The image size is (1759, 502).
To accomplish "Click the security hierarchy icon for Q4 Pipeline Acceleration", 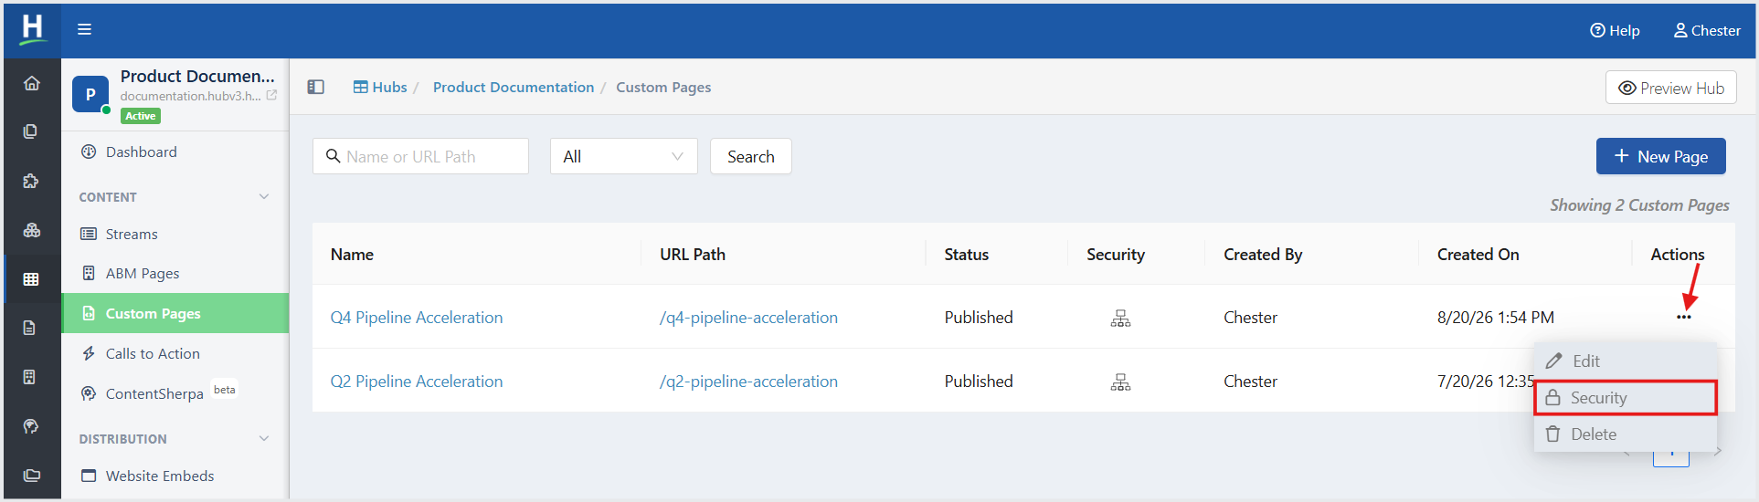I will [x=1120, y=318].
